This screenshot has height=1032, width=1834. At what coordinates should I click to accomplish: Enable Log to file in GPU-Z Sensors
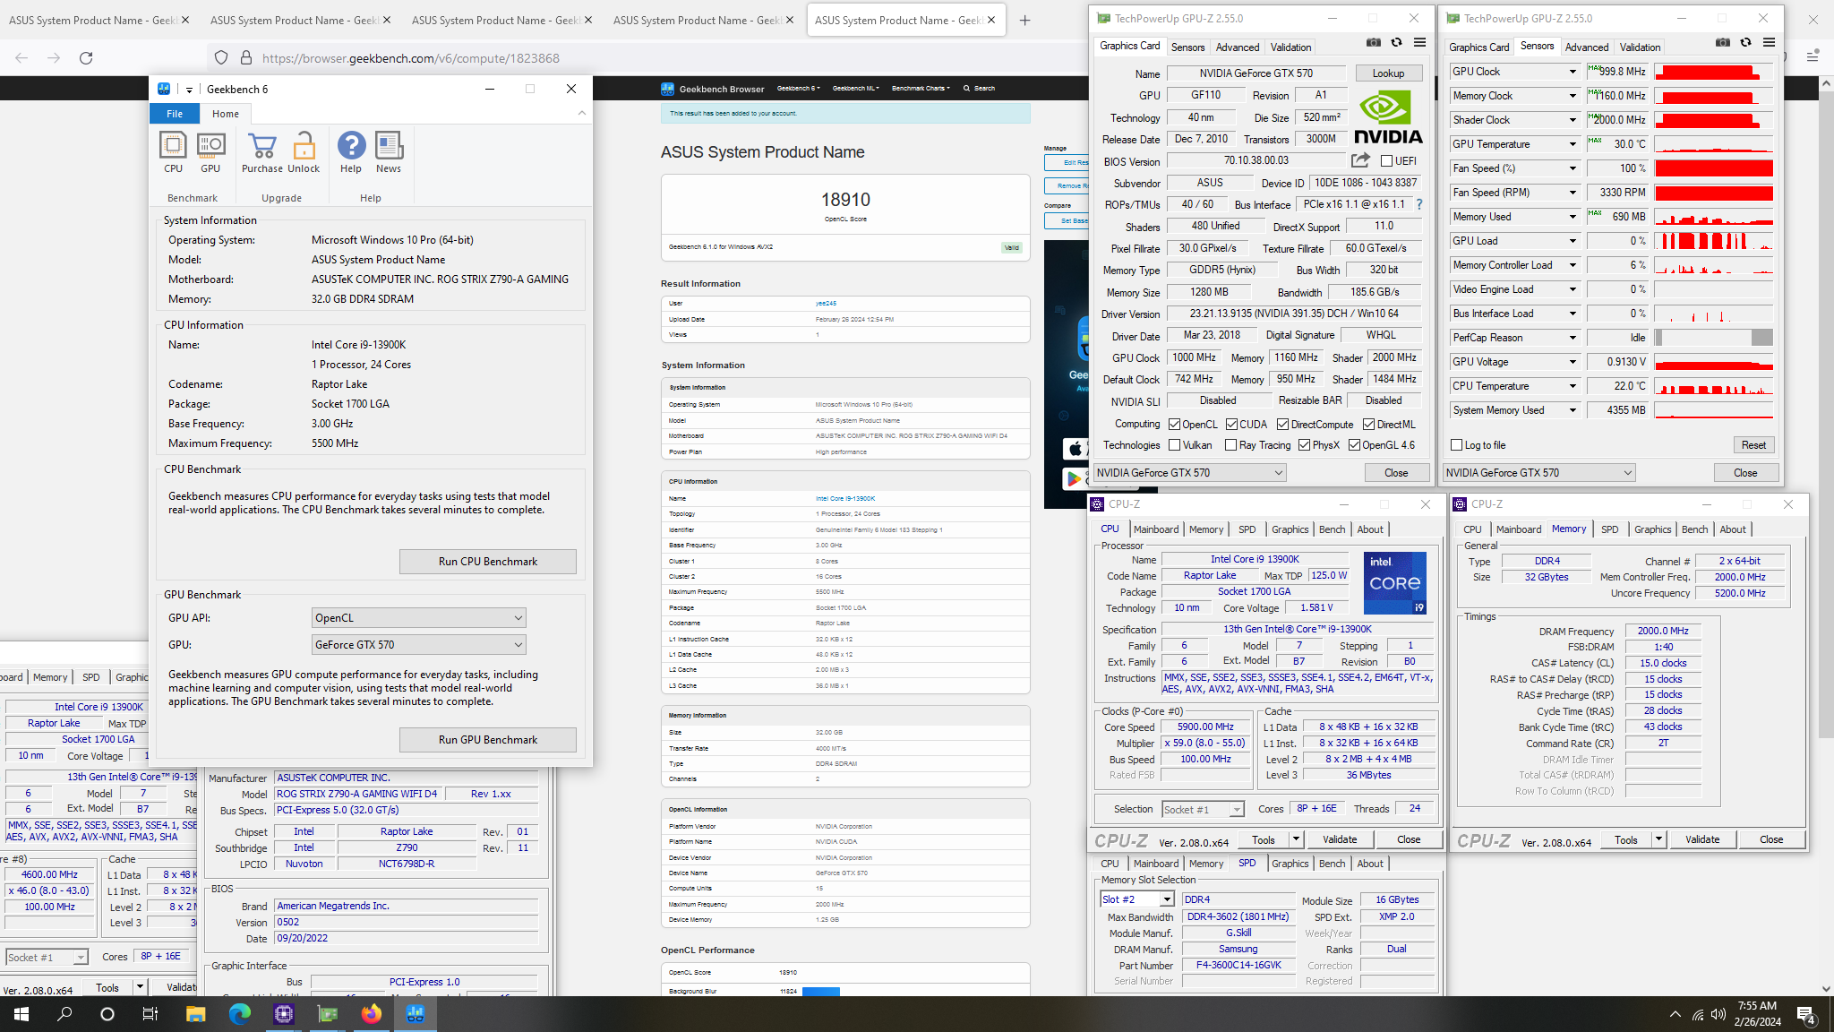click(x=1456, y=445)
